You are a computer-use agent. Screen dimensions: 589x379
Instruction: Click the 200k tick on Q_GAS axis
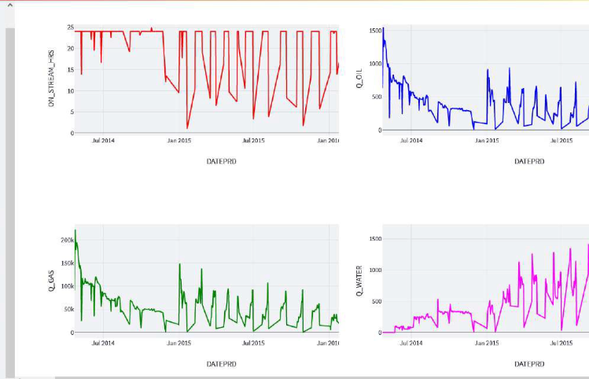point(67,239)
